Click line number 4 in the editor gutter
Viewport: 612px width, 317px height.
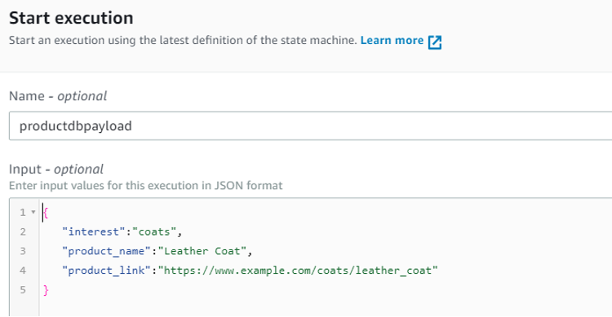click(23, 271)
